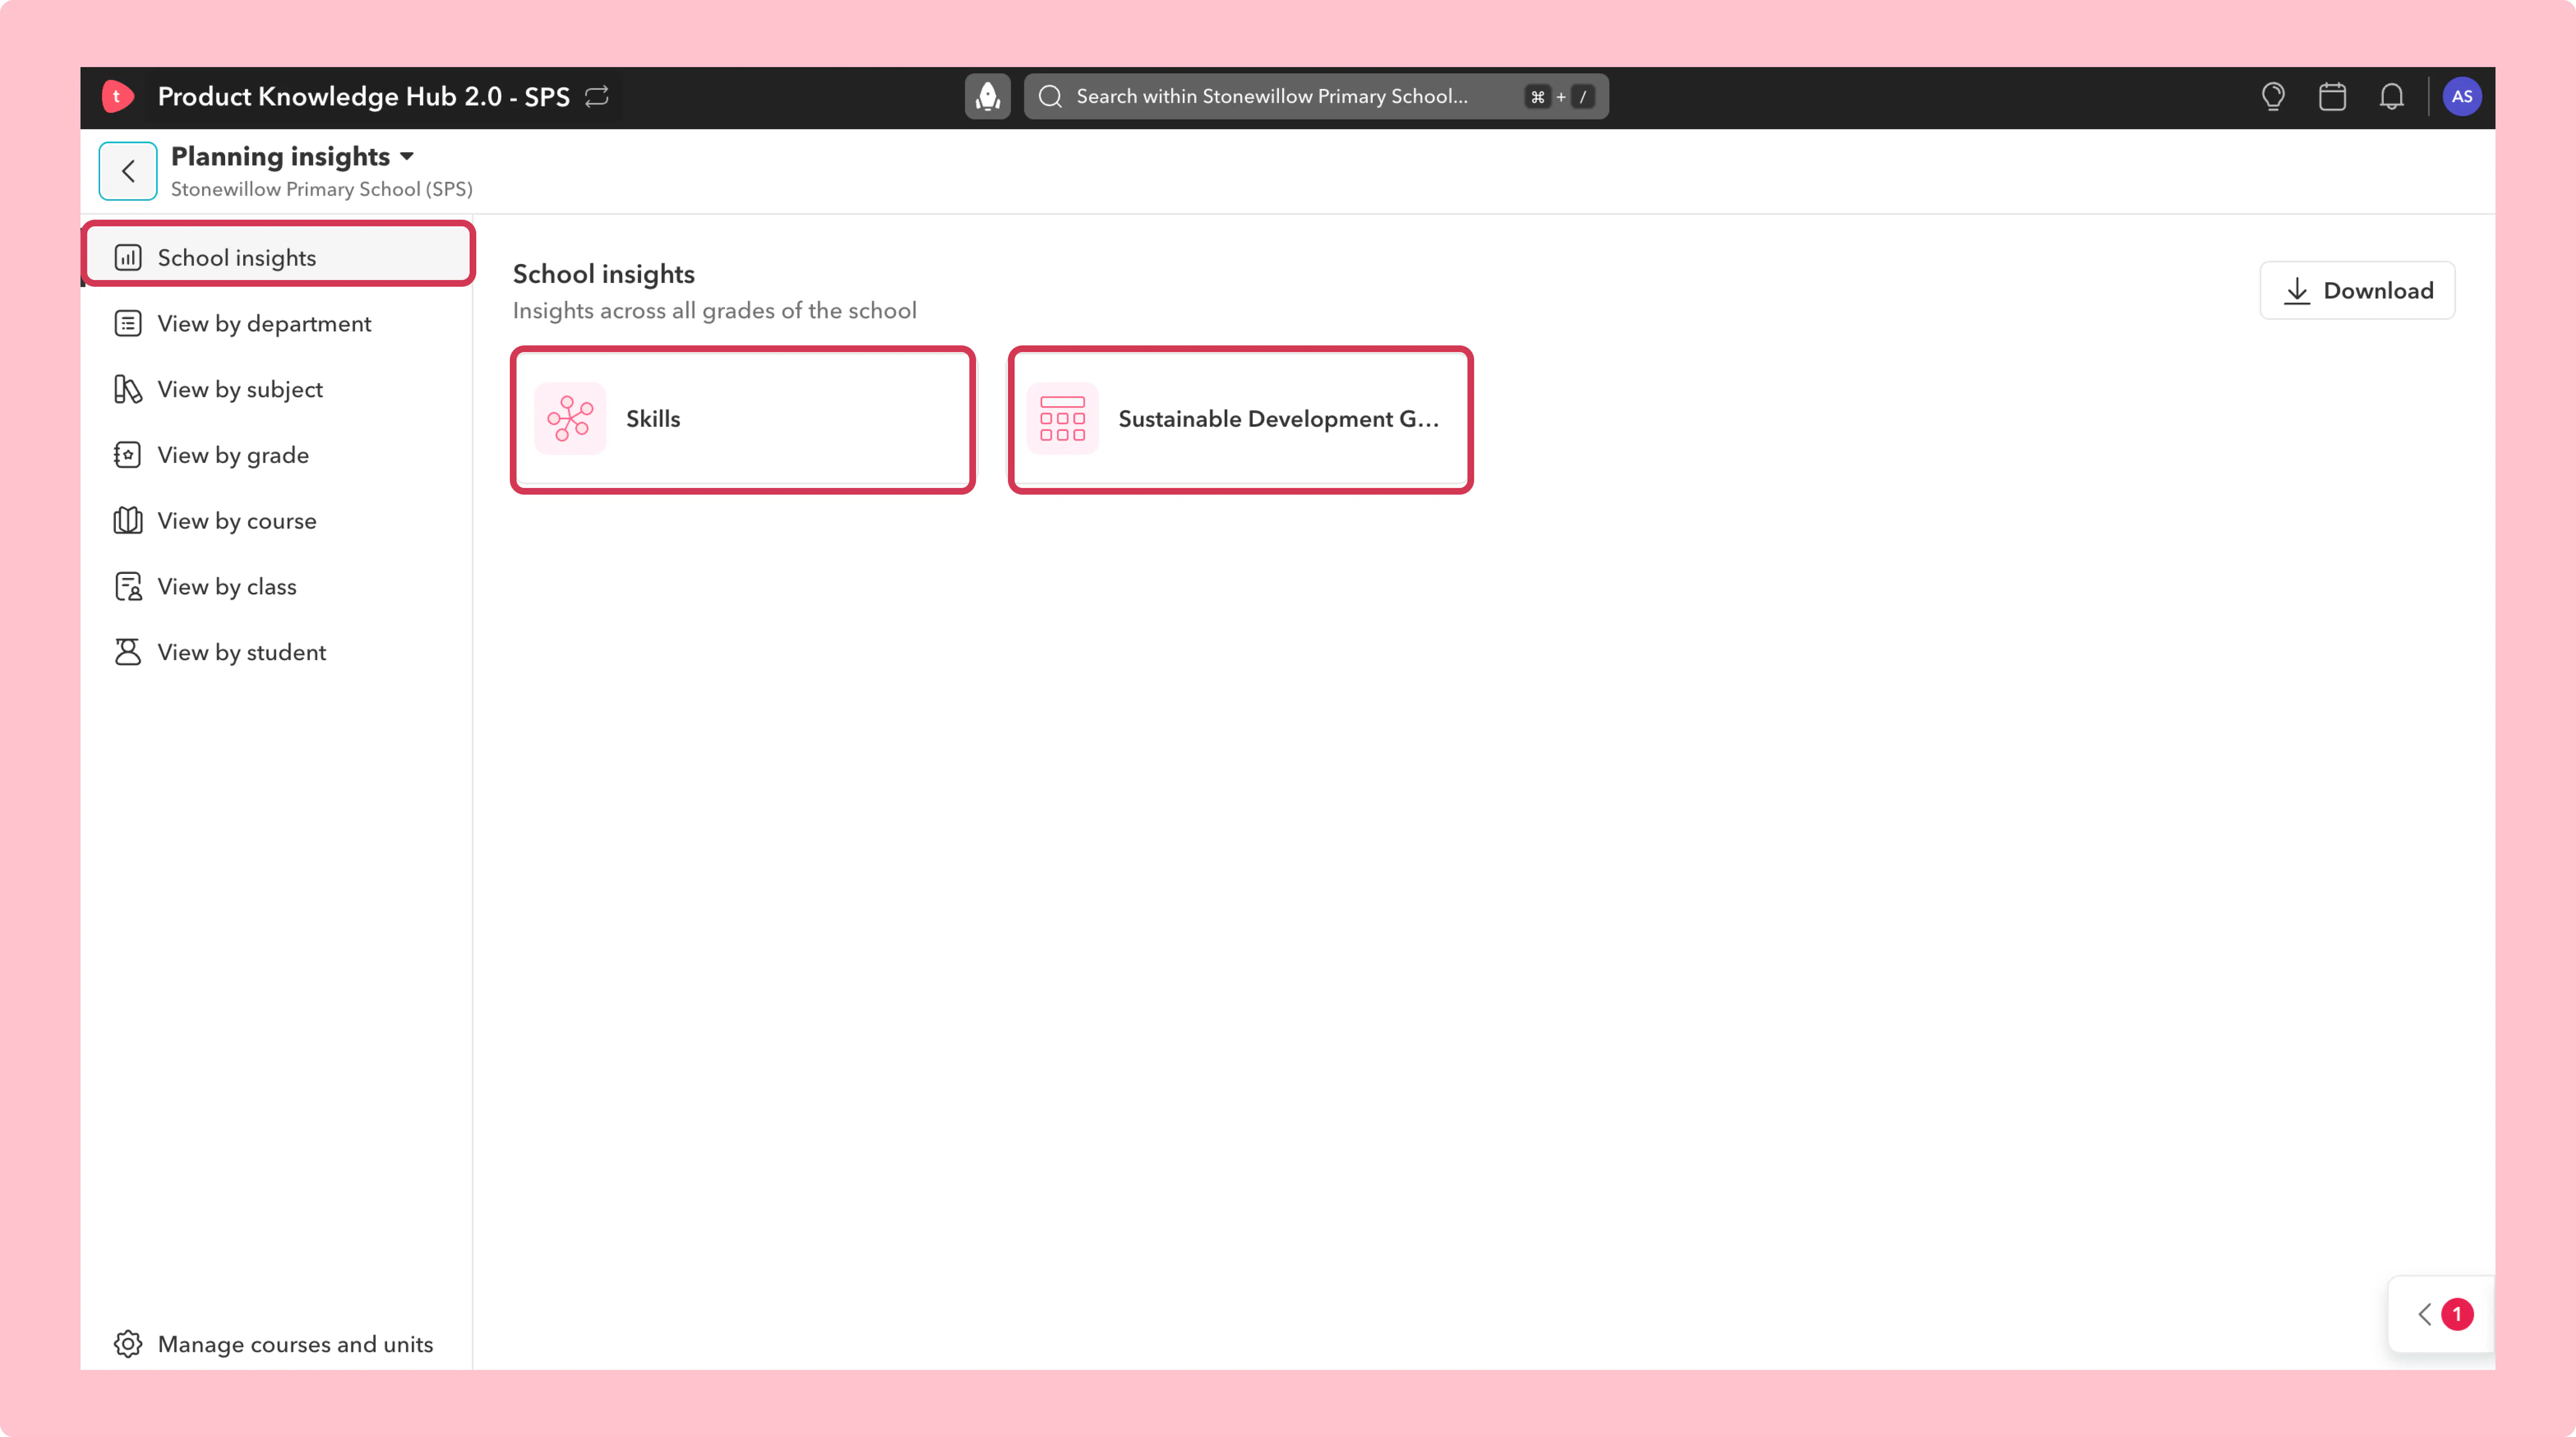Open View by department

(x=278, y=323)
